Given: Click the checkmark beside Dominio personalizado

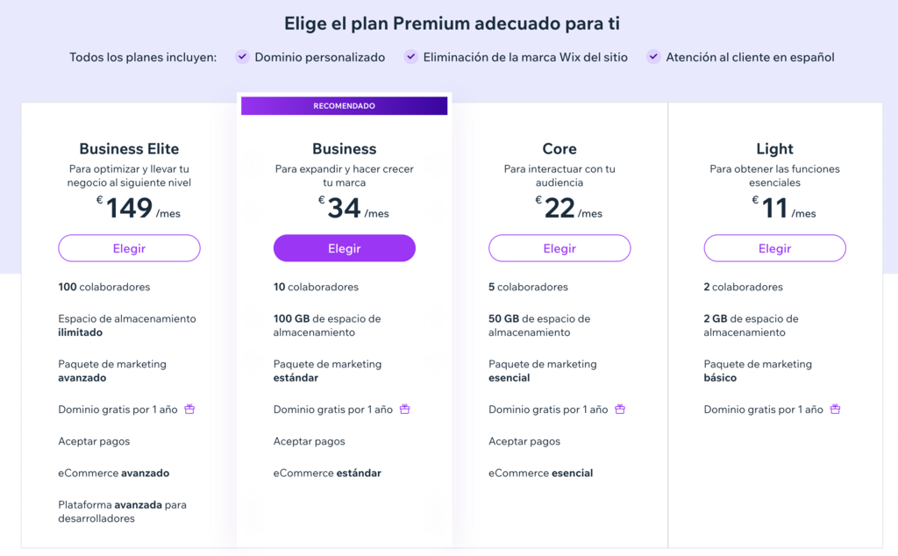Looking at the screenshot, I should point(241,56).
